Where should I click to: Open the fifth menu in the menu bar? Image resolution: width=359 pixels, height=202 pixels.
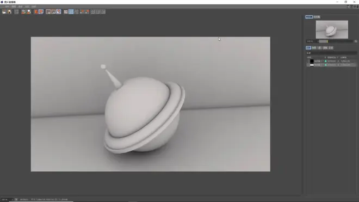coord(34,7)
